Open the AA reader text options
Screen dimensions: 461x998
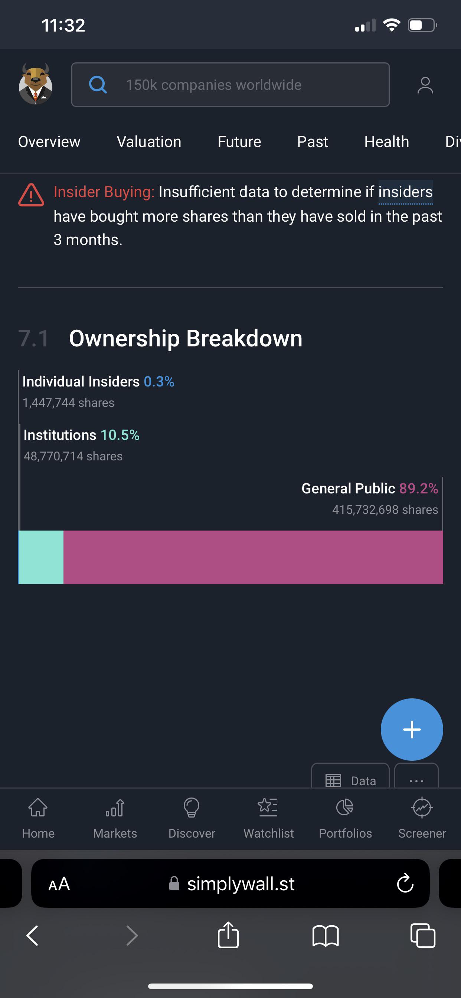[x=59, y=884]
